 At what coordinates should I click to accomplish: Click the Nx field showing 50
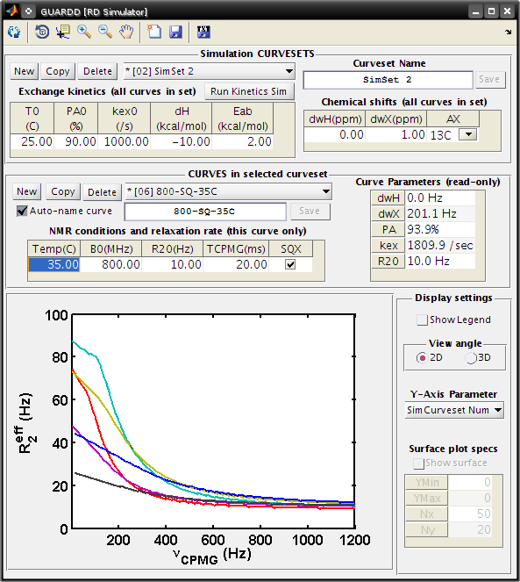point(470,514)
